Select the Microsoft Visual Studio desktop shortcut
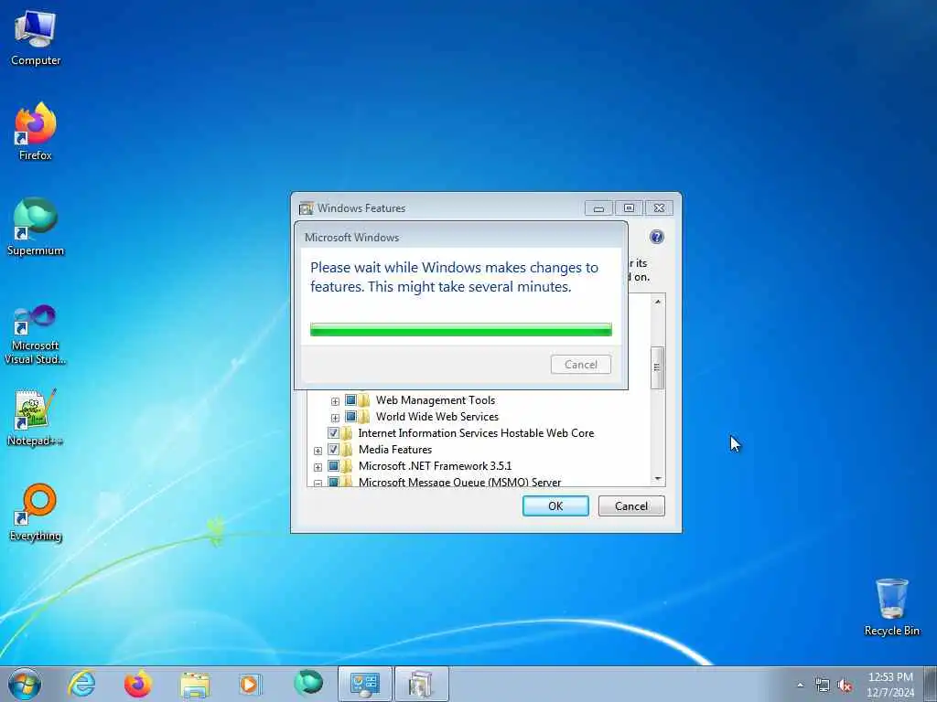The image size is (937, 702). point(36,335)
